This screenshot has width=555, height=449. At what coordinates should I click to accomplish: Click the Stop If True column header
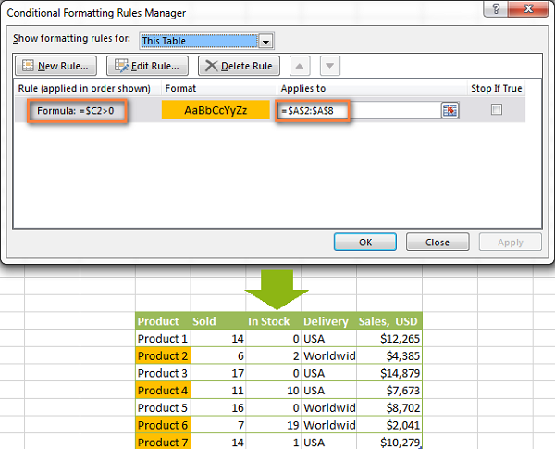[x=496, y=88]
